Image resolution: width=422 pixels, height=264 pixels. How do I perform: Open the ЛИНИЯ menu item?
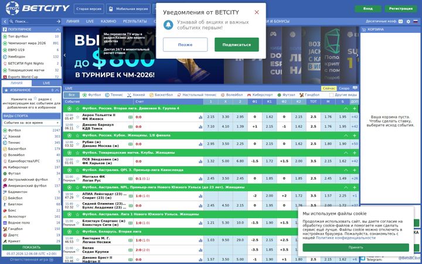coord(73,21)
